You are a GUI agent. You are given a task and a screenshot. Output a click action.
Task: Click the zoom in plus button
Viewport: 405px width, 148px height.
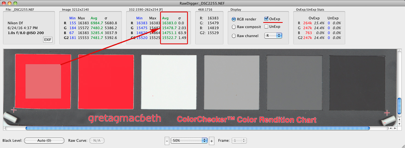(211, 141)
